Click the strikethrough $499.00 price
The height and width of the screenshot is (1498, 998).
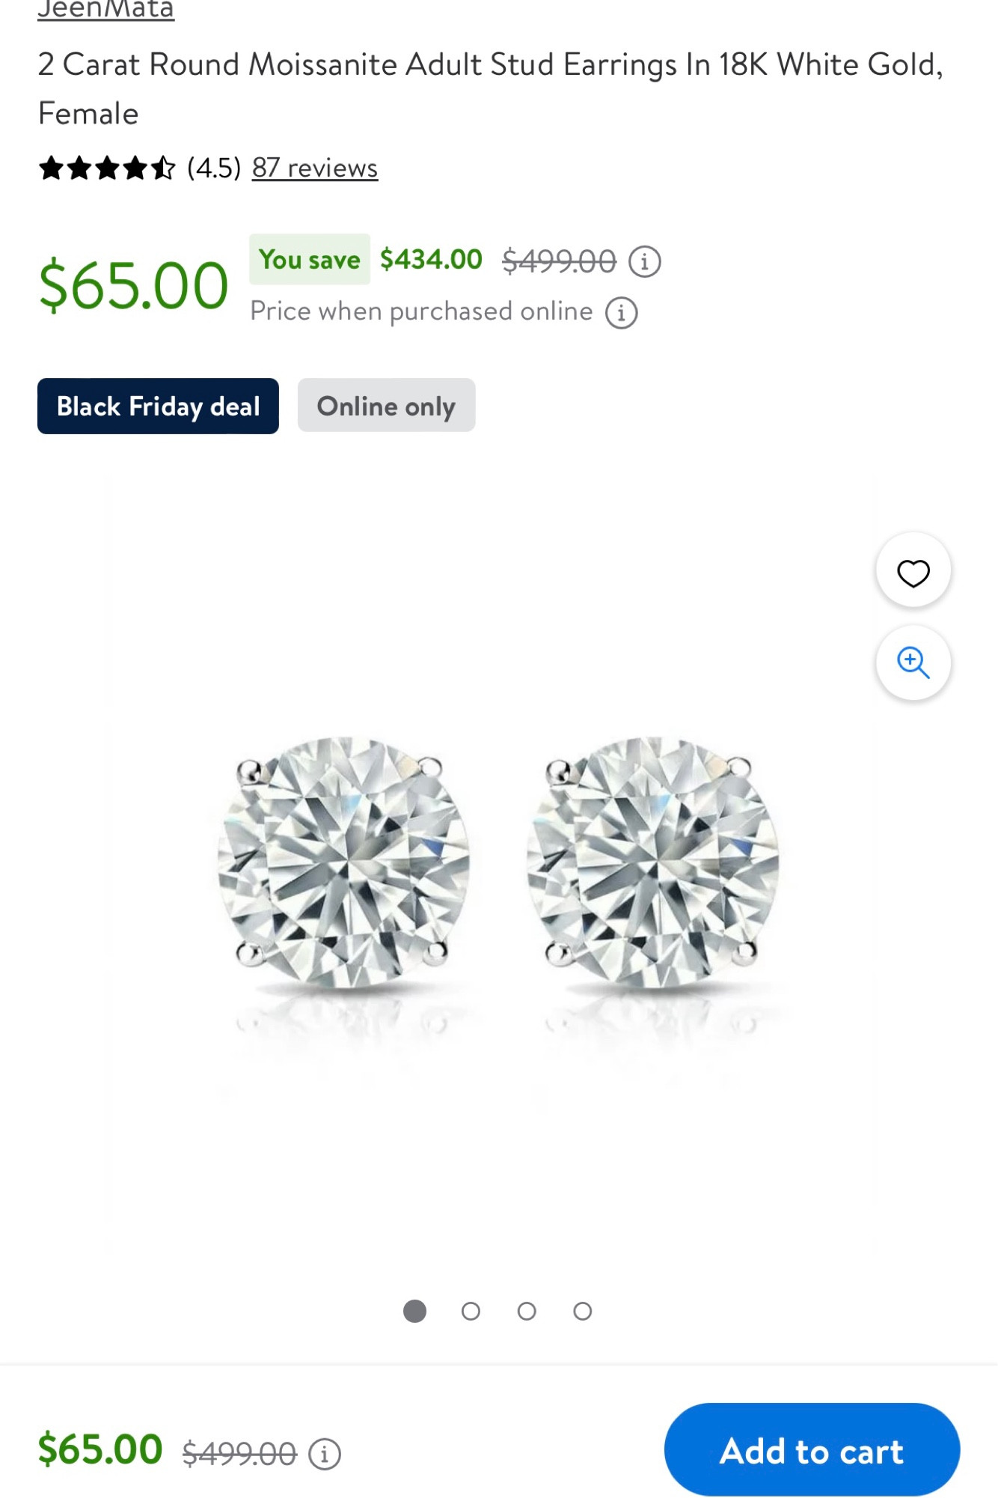(558, 260)
